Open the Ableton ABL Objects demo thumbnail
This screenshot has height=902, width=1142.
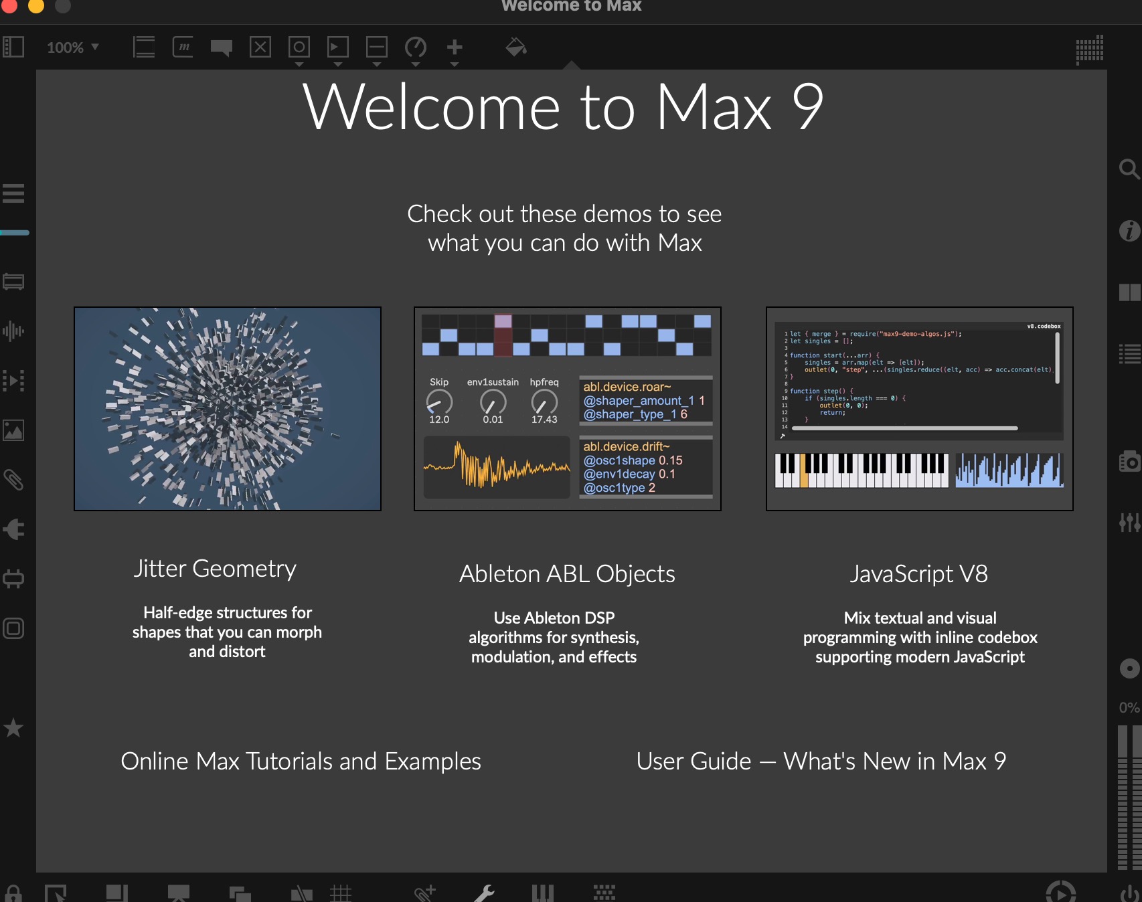coord(568,409)
